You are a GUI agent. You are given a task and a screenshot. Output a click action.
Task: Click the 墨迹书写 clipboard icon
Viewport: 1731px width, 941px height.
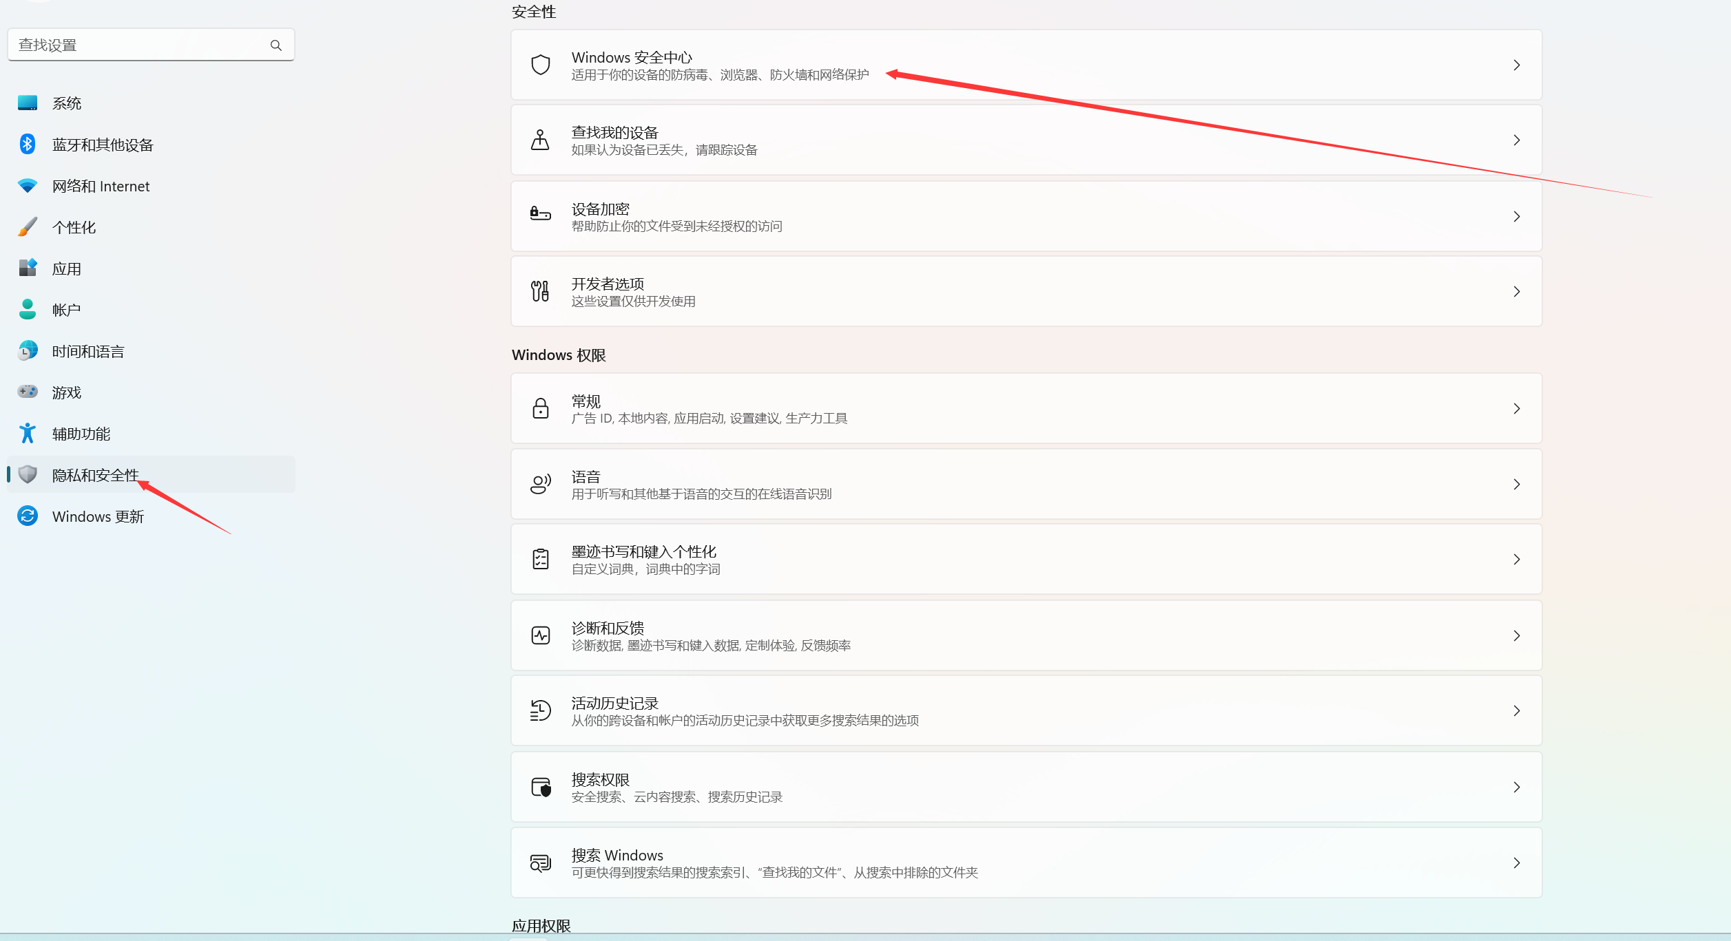coord(541,559)
